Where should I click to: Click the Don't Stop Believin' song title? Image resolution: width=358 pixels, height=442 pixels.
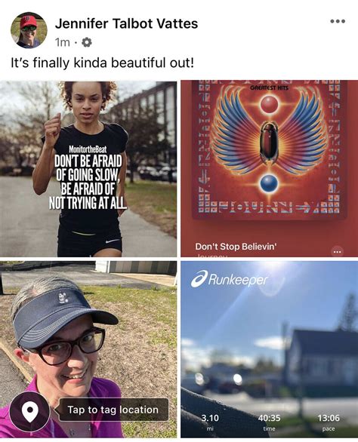pyautogui.click(x=236, y=247)
